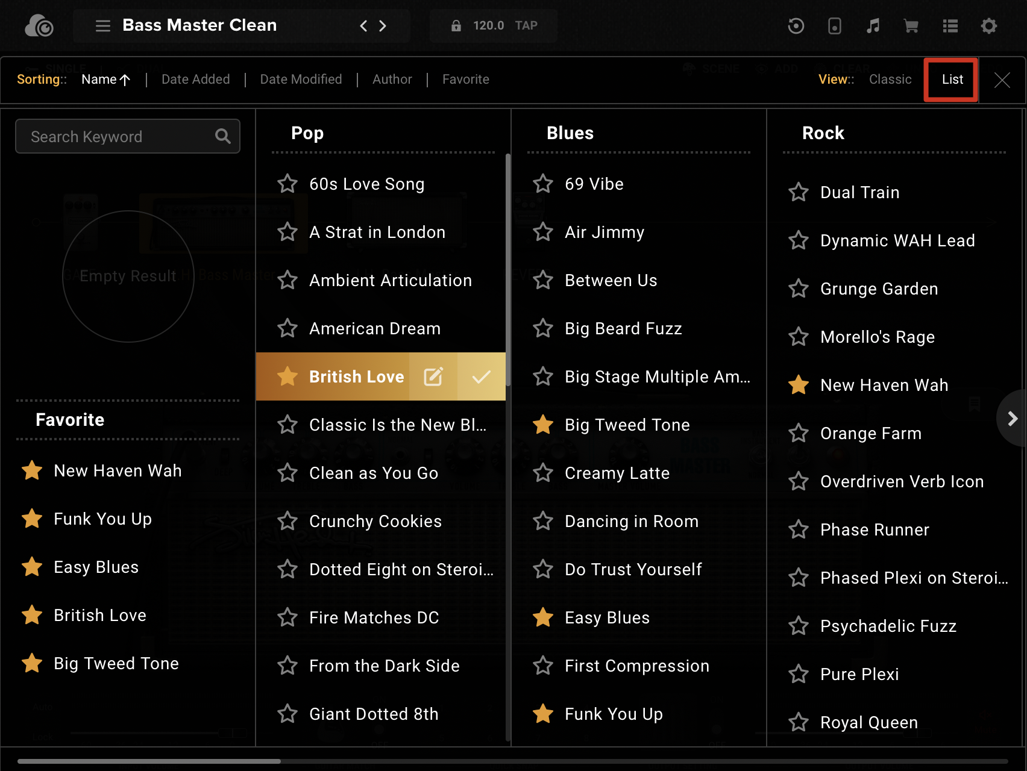
Task: Go to previous preset arrow
Action: coord(363,26)
